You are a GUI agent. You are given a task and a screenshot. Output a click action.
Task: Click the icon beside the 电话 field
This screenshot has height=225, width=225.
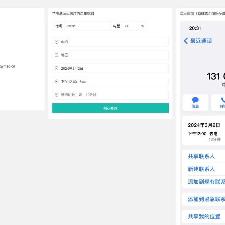pos(57,42)
